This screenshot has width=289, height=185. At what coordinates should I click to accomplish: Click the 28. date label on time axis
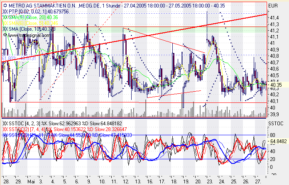6,182
